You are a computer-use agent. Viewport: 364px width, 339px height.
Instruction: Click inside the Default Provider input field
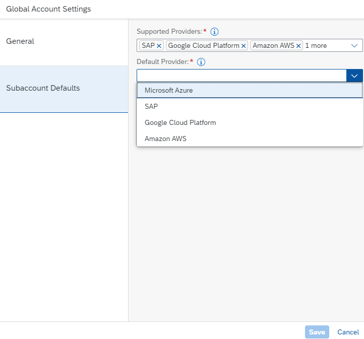point(241,76)
